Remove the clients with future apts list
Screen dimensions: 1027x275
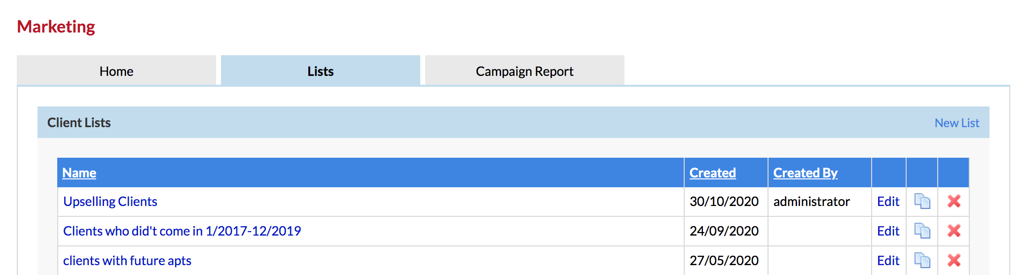[954, 260]
